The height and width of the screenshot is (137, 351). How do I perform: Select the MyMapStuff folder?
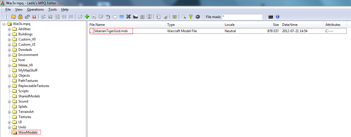point(28,70)
